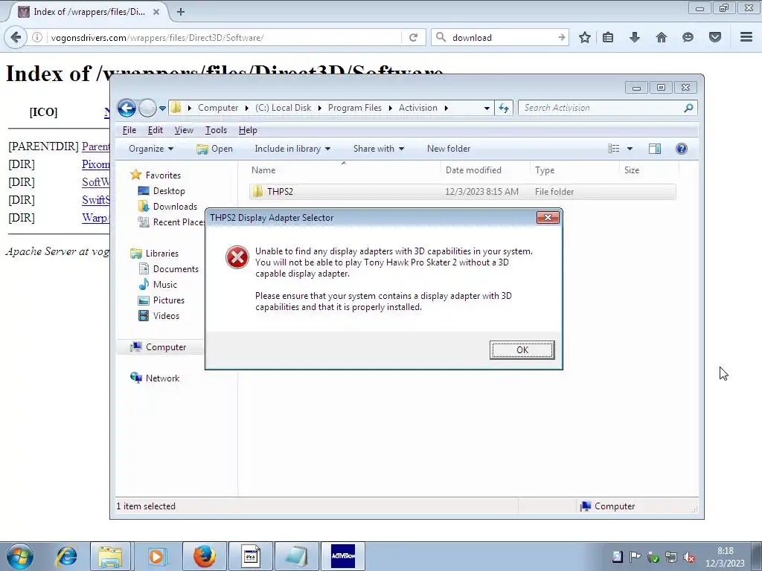Viewport: 762px width, 571px height.
Task: Click the Explorer help question mark icon
Action: [x=682, y=149]
